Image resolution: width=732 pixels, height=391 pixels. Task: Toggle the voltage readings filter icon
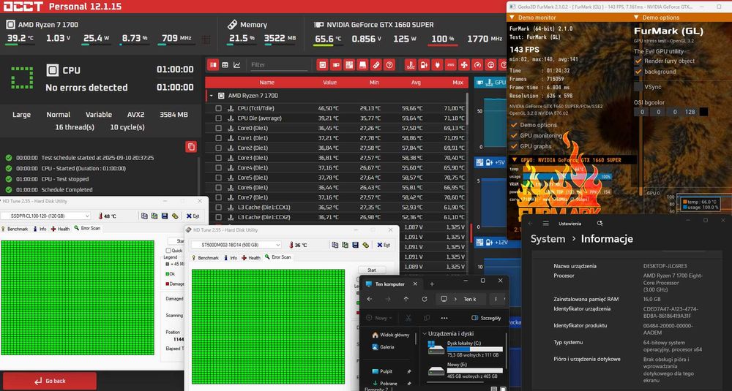point(424,65)
